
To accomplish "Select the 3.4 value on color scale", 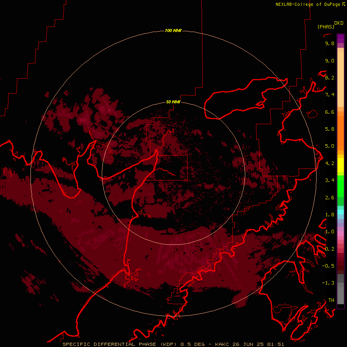I will (330, 180).
